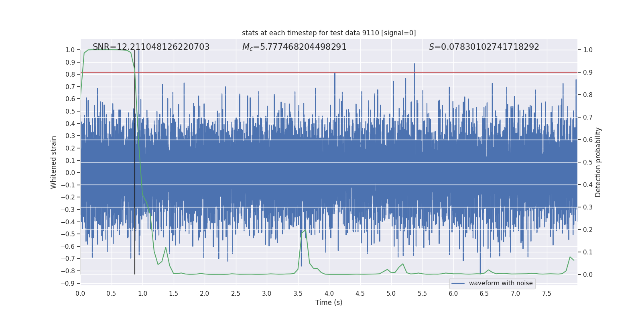Click the "5.5" time axis tick label
The width and height of the screenshot is (642, 321).
422,293
